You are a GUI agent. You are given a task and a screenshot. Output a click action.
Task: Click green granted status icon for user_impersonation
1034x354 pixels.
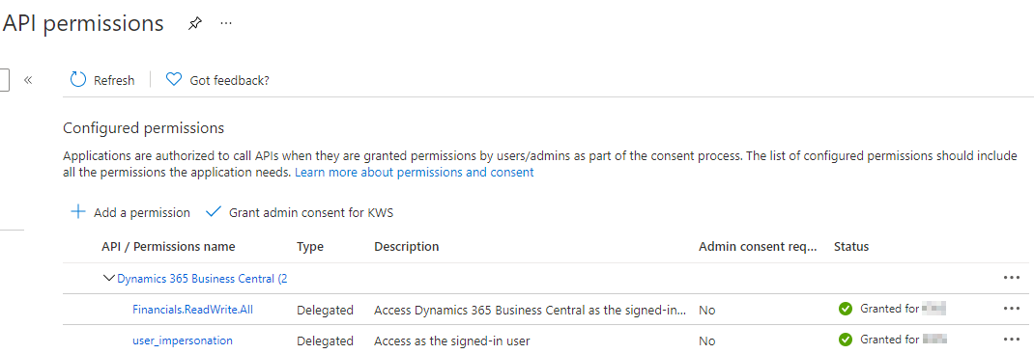[845, 340]
